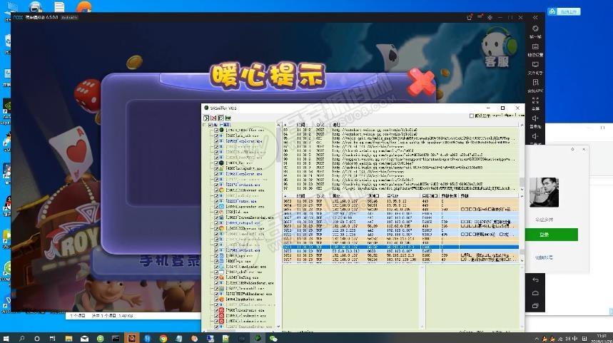Image resolution: width=613 pixels, height=343 pixels.
Task: Open Chrome from the taskbar
Action: coord(163,338)
